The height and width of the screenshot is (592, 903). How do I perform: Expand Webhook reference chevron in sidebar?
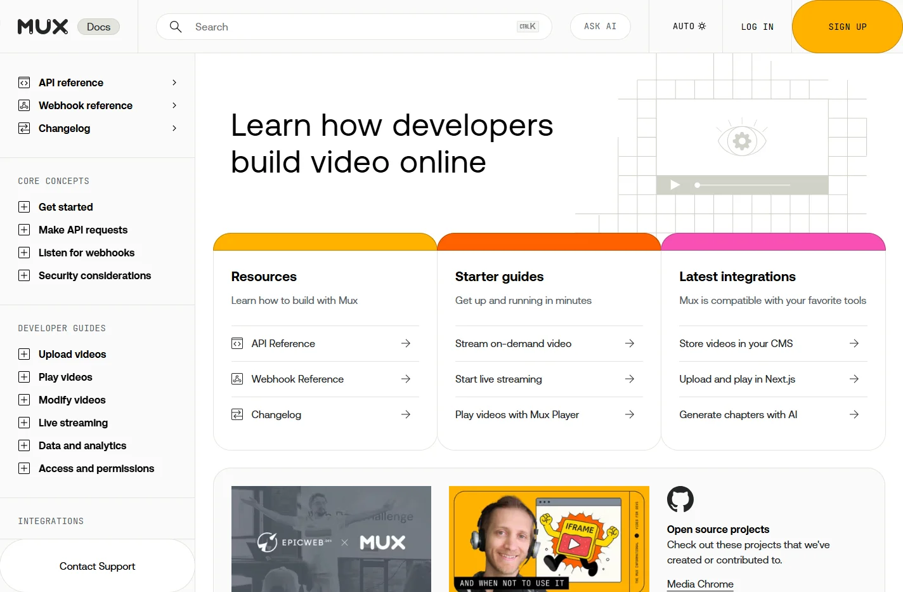click(174, 105)
